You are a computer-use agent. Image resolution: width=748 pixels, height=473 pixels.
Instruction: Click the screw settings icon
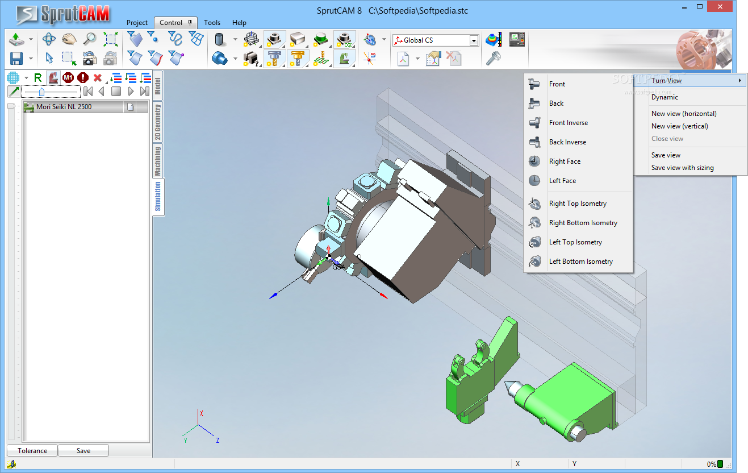pyautogui.click(x=493, y=58)
